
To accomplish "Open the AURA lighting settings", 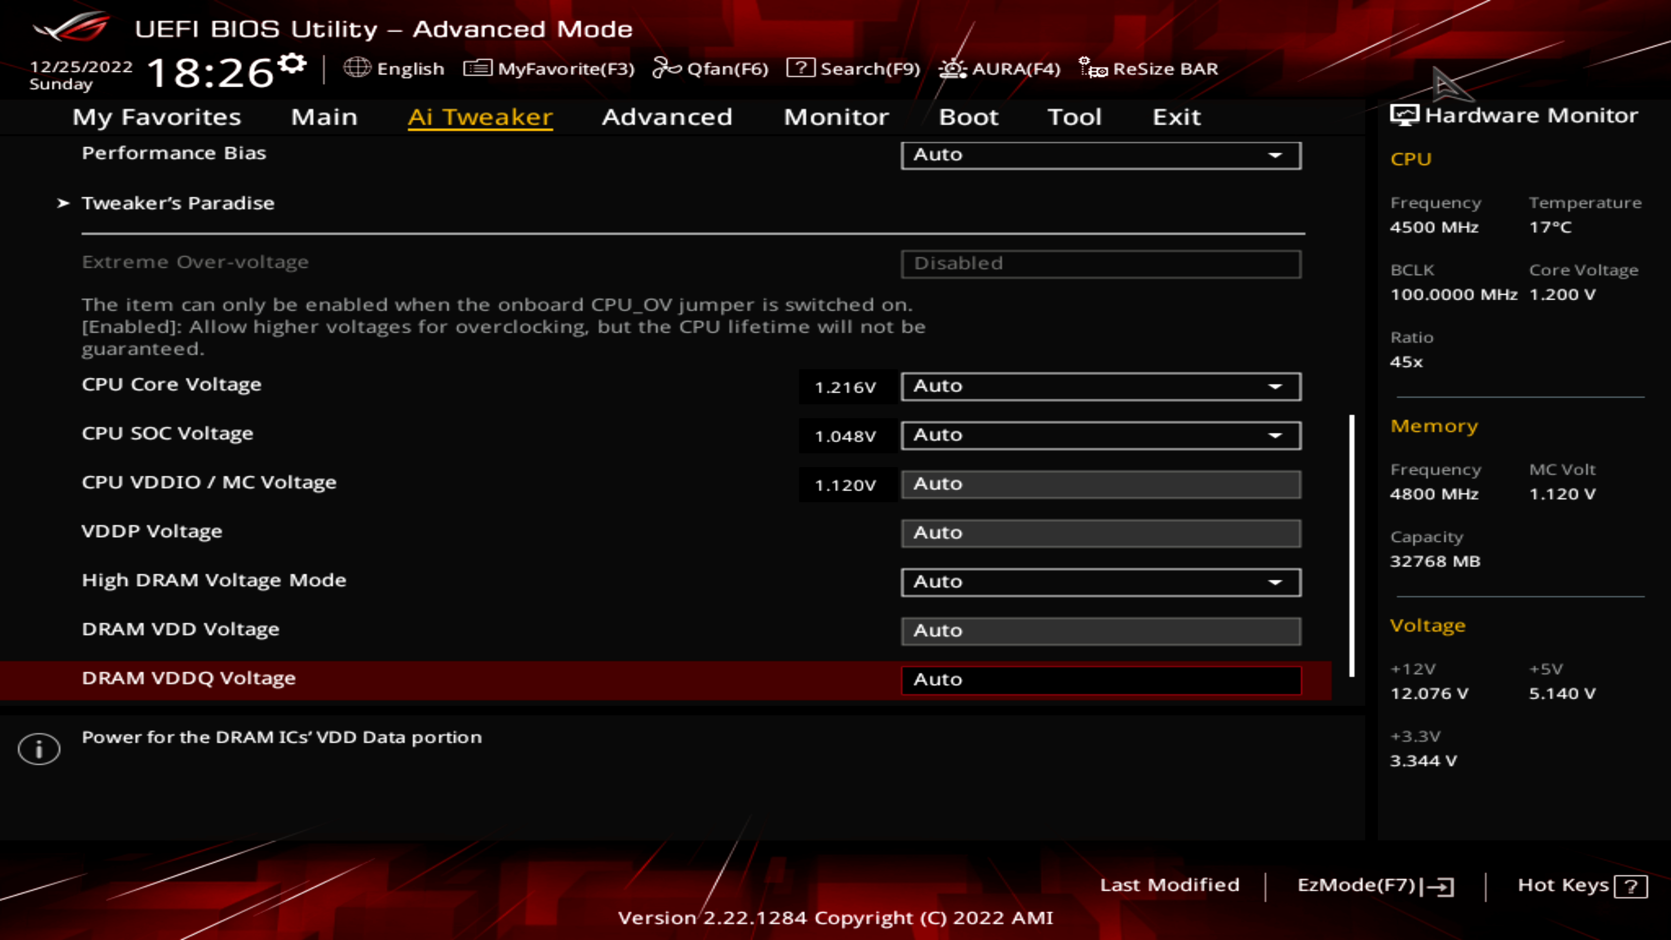I will (999, 69).
